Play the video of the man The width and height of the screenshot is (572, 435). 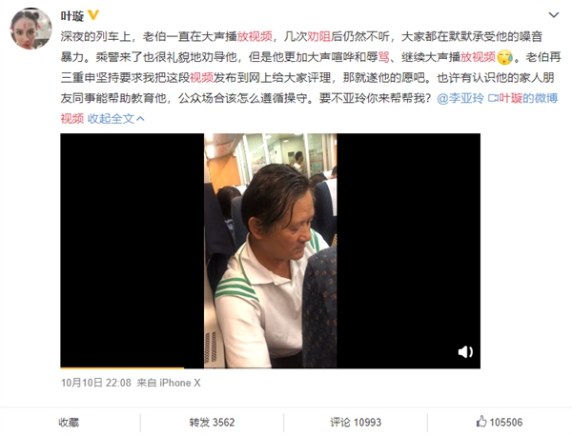(271, 250)
